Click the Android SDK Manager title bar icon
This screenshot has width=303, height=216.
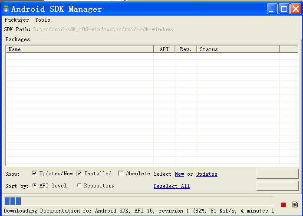click(x=6, y=9)
